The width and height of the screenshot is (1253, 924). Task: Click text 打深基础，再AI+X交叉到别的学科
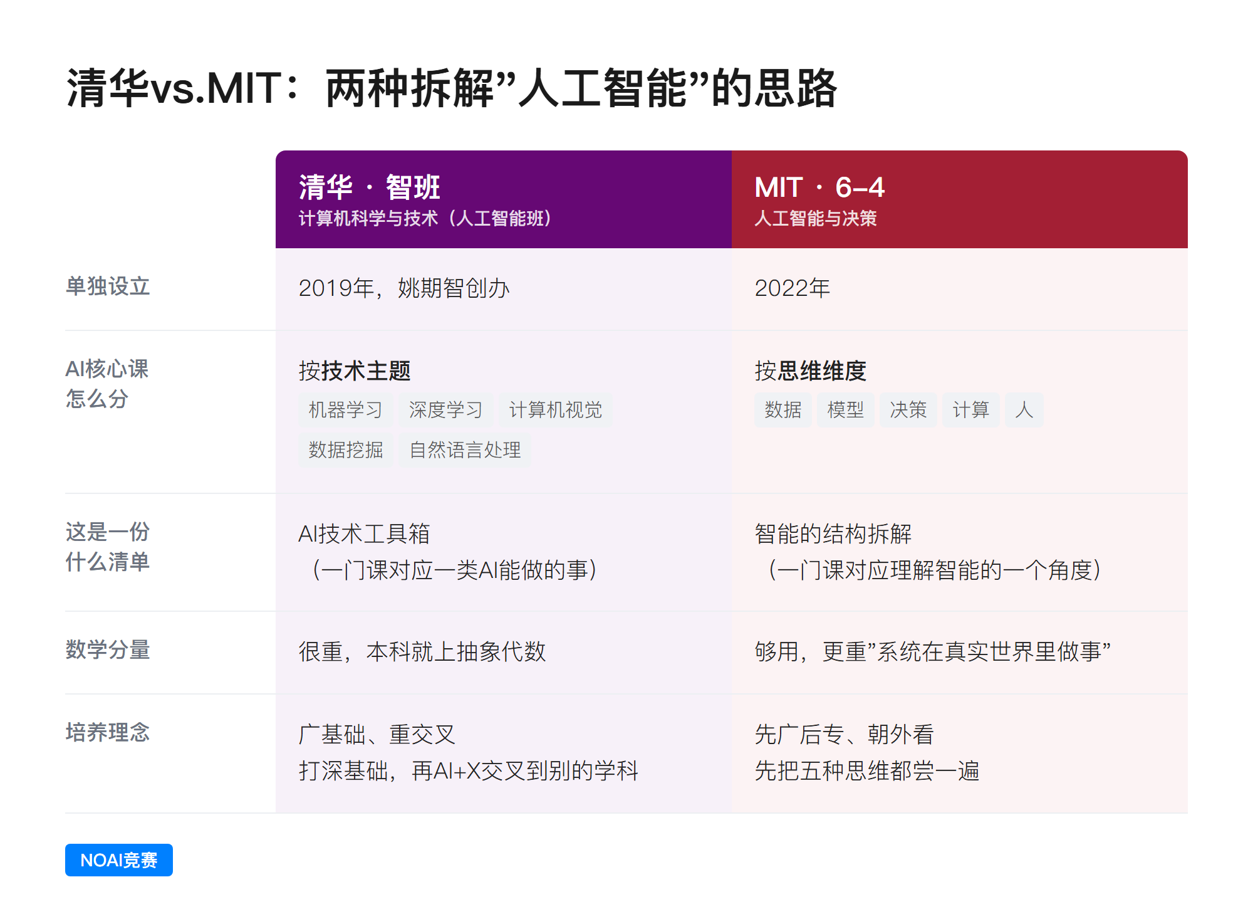pos(469,771)
